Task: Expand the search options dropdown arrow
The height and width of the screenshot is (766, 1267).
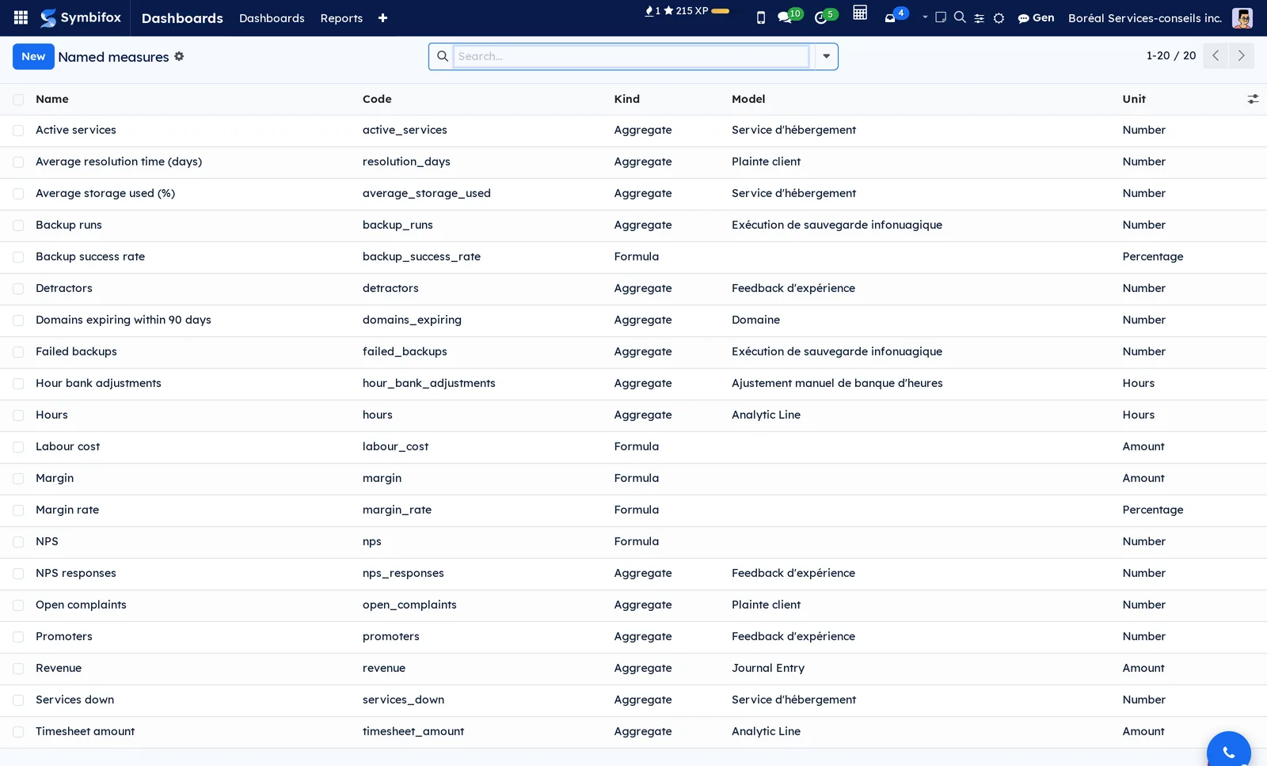Action: pos(826,56)
